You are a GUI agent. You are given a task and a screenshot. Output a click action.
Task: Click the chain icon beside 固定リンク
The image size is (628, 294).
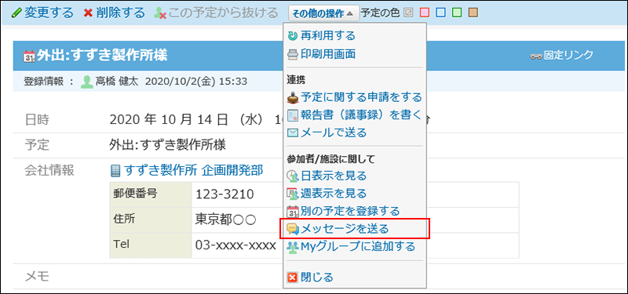pyautogui.click(x=536, y=56)
